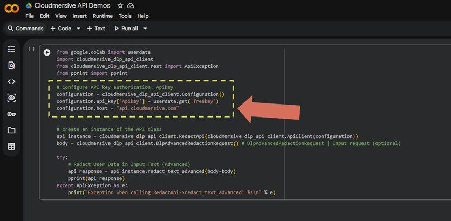The height and width of the screenshot is (221, 451).
Task: Open the Secrets key panel
Action: (11, 114)
